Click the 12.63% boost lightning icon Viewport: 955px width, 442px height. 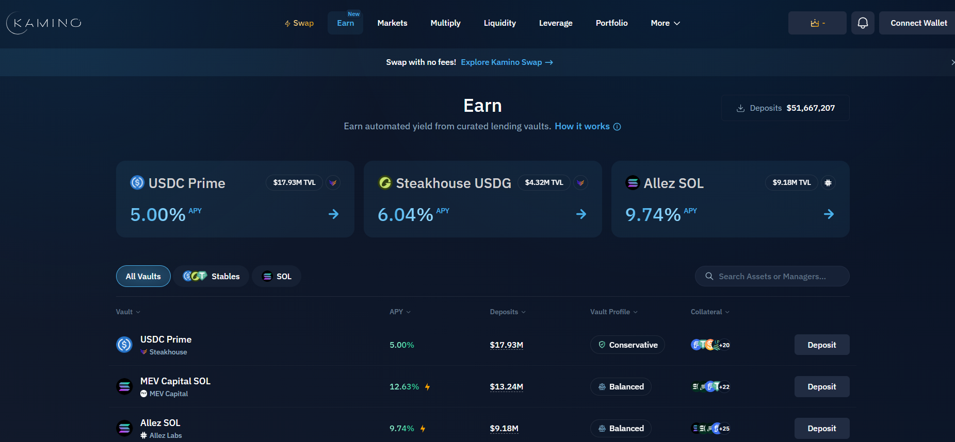click(427, 387)
